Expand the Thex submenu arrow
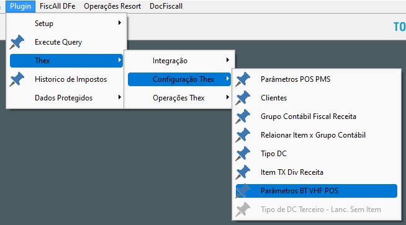Viewport: 406px width, 225px height. pos(119,60)
